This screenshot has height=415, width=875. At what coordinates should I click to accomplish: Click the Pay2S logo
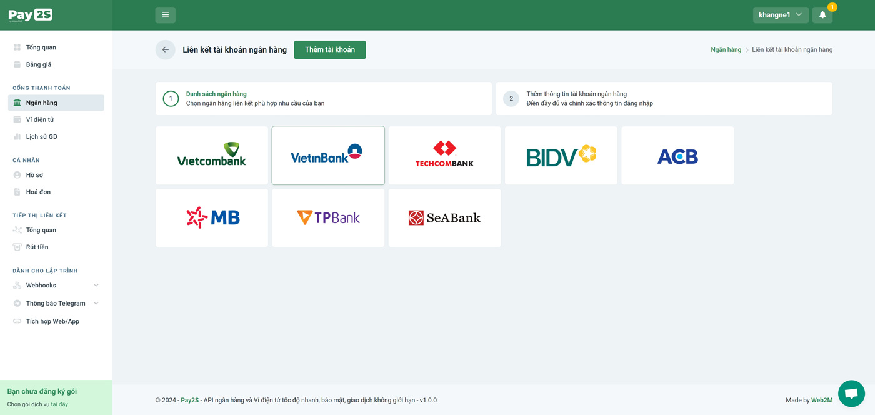[x=30, y=15]
